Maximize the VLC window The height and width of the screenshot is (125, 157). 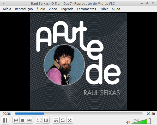[147, 3]
